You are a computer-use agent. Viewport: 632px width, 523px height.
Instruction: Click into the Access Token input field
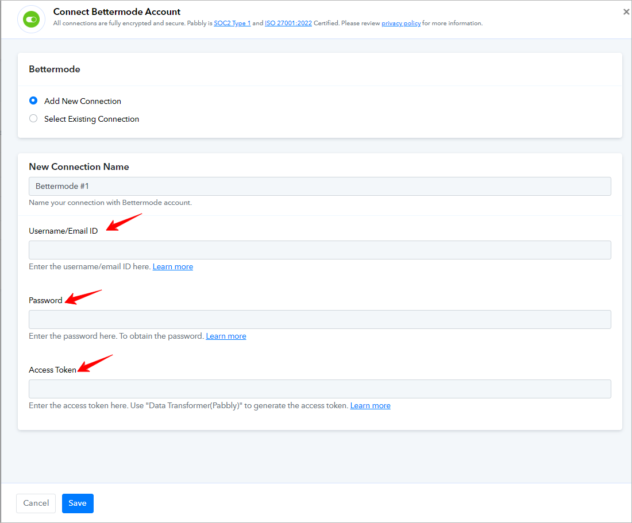point(319,389)
